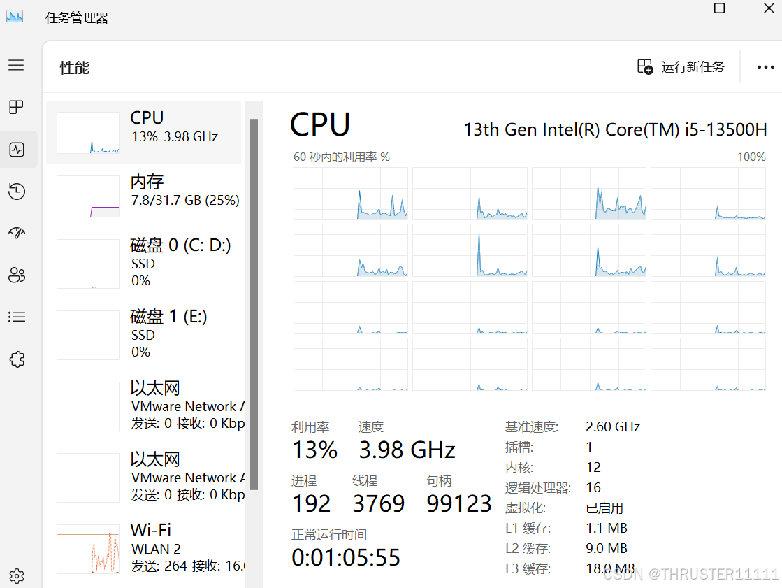Viewport: 782px width, 588px height.
Task: Click the resource list scrollbar
Action: [254, 304]
